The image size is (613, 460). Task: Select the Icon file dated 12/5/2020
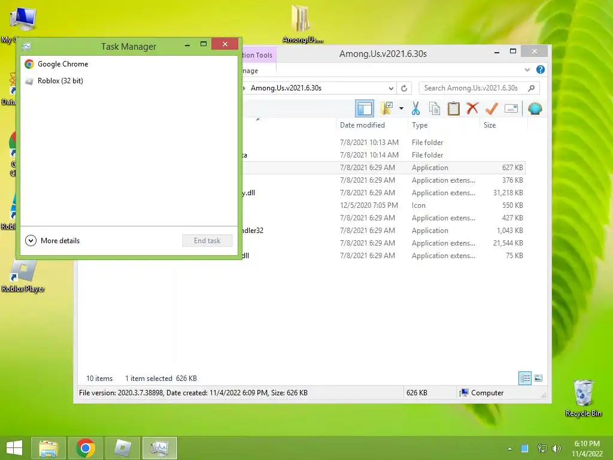[383, 205]
